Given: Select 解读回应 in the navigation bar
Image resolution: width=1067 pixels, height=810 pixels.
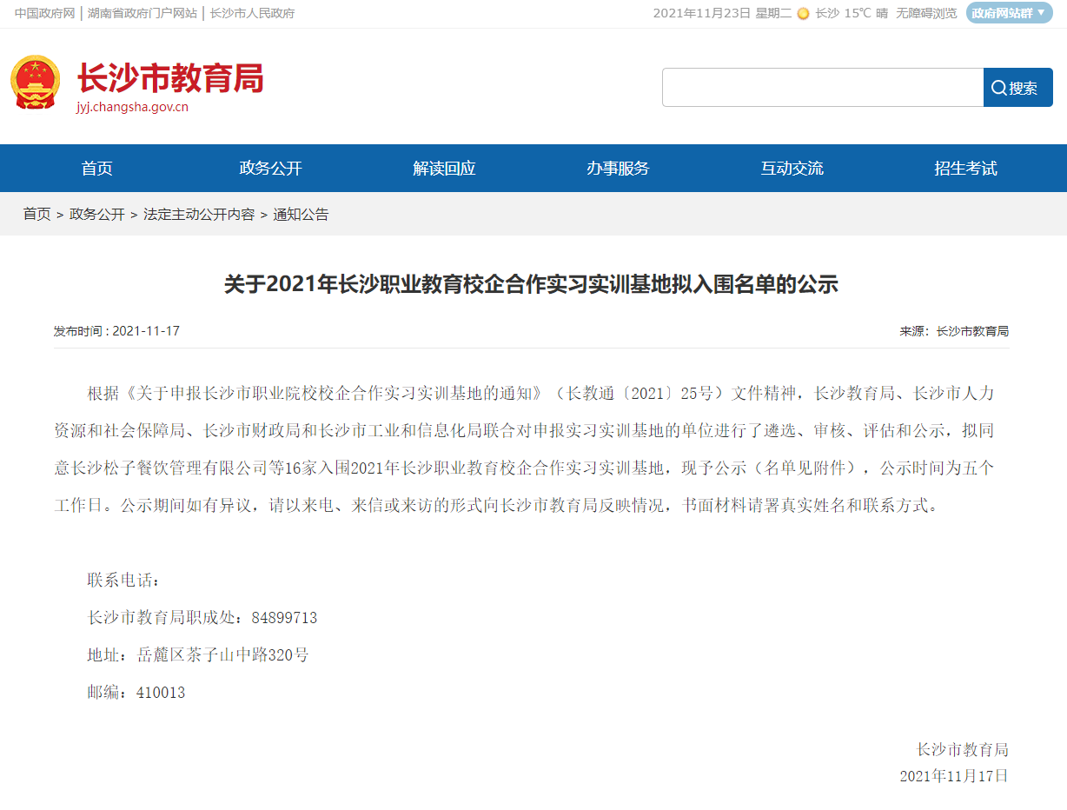Looking at the screenshot, I should [444, 169].
